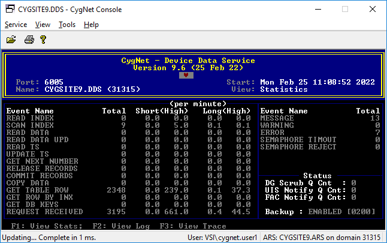Click the Port value 6005
The width and height of the screenshot is (387, 243).
click(x=54, y=82)
